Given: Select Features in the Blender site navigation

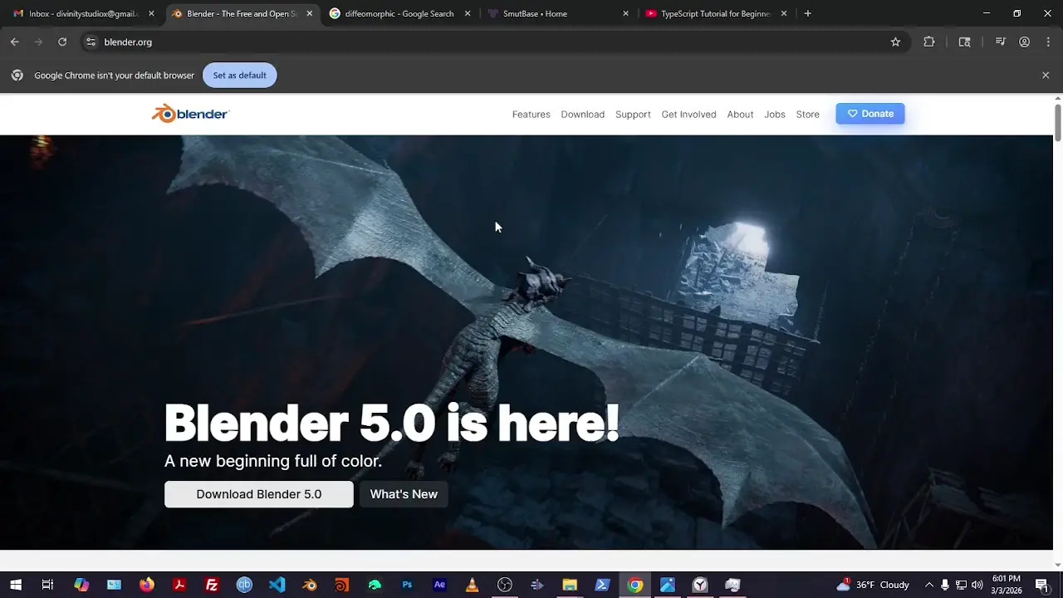Looking at the screenshot, I should pyautogui.click(x=531, y=114).
